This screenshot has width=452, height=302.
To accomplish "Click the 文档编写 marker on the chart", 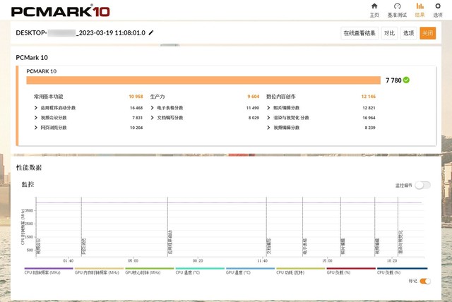I will [268, 247].
